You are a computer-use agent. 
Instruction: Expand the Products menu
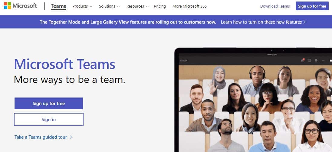pos(82,6)
